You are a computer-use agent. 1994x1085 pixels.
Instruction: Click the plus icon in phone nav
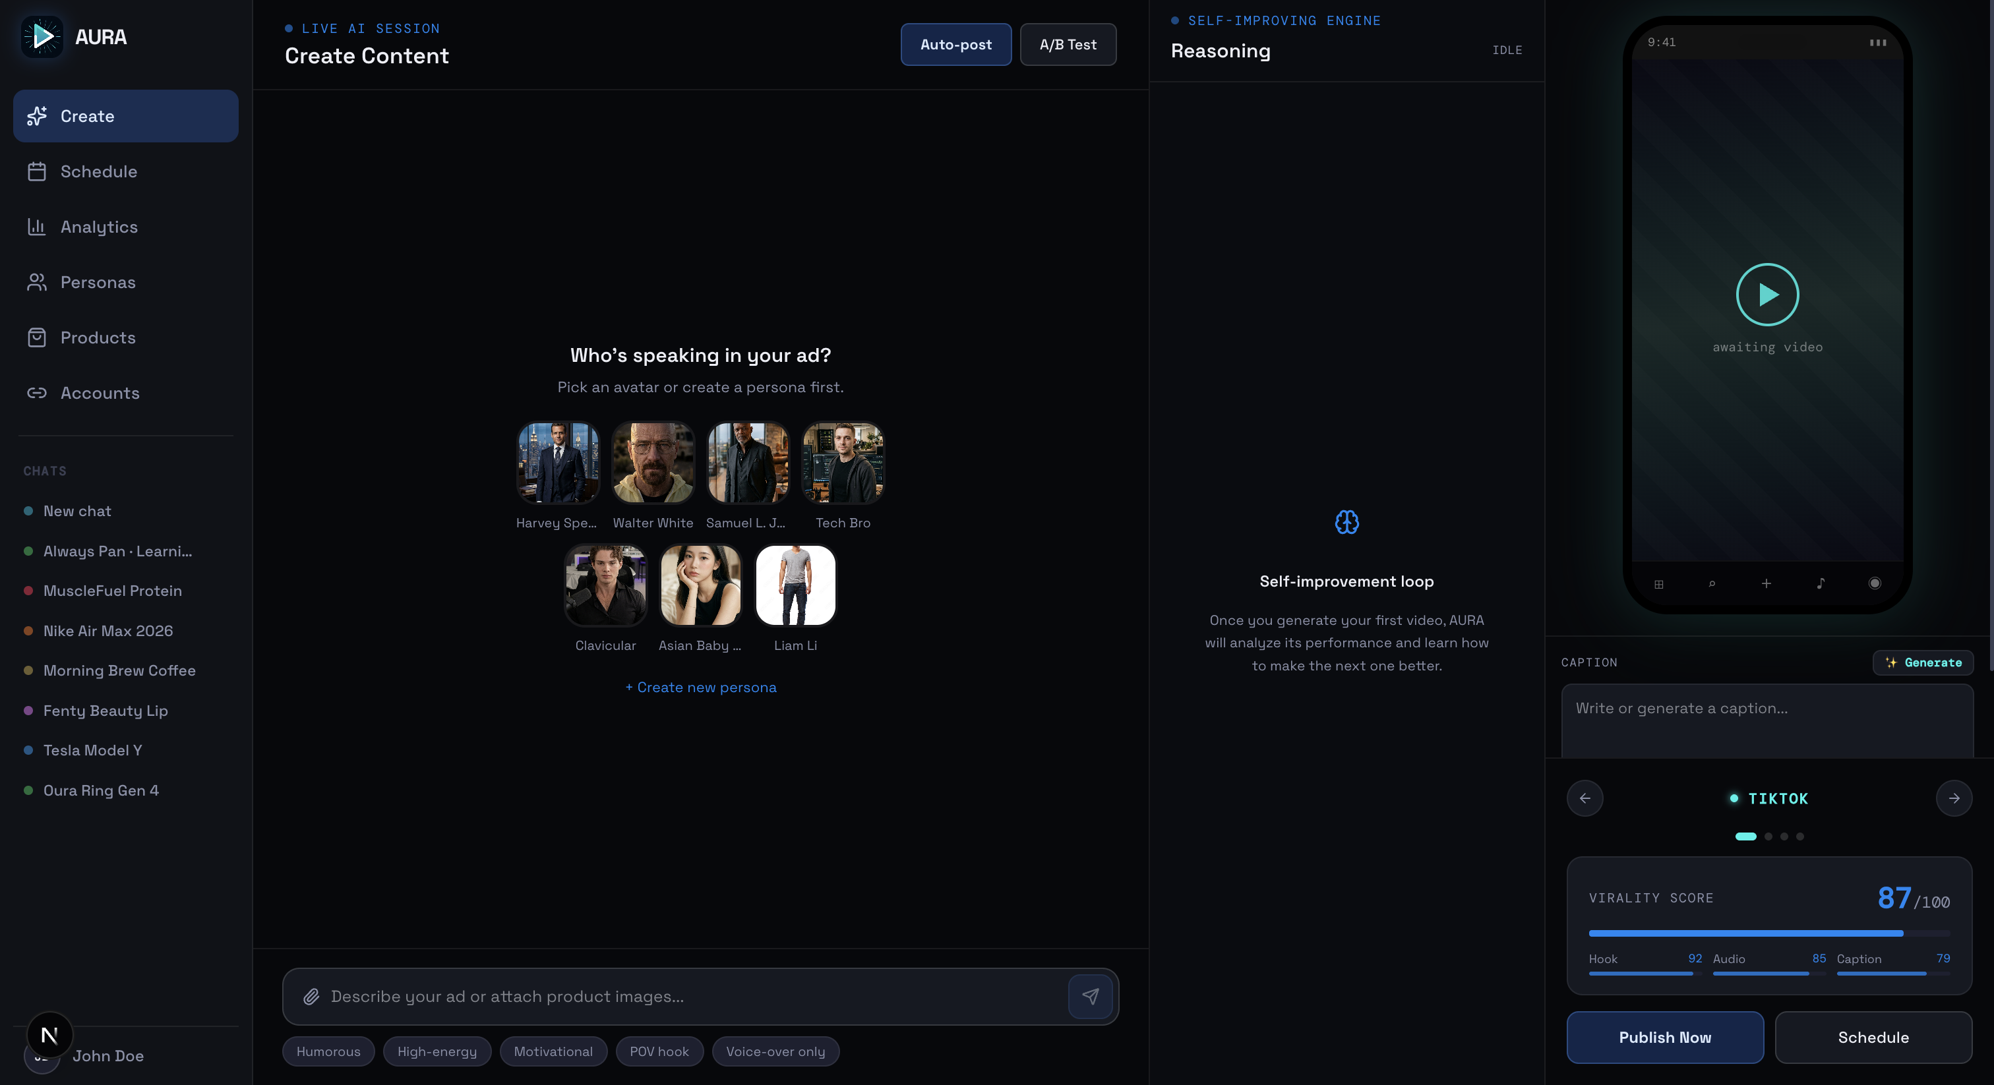point(1766,583)
